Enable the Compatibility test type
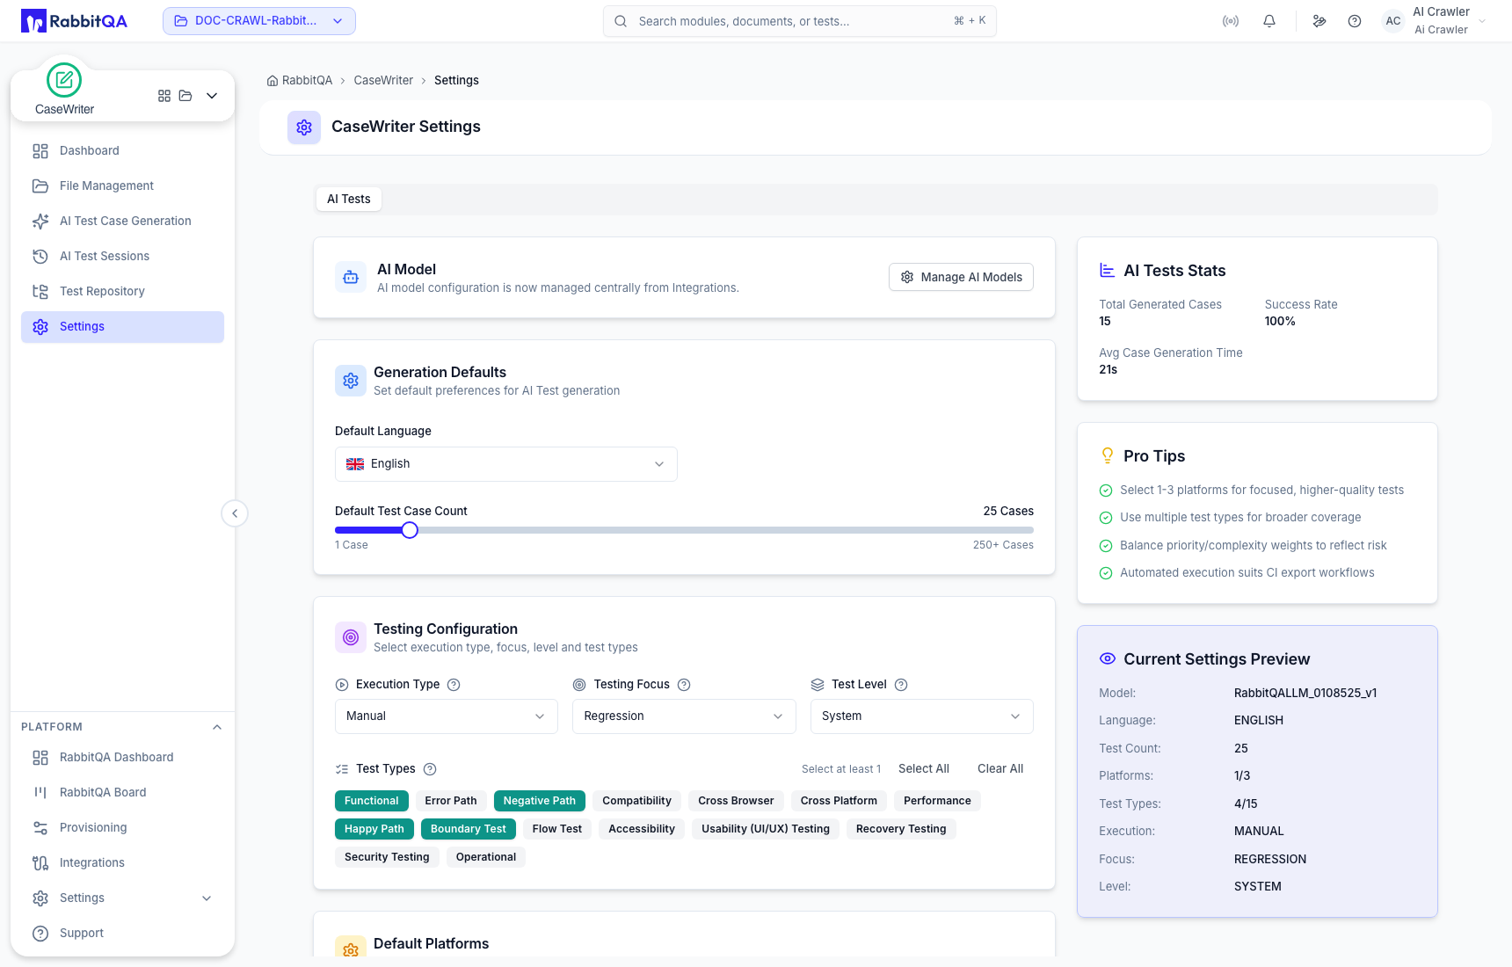This screenshot has height=967, width=1512. (x=636, y=801)
